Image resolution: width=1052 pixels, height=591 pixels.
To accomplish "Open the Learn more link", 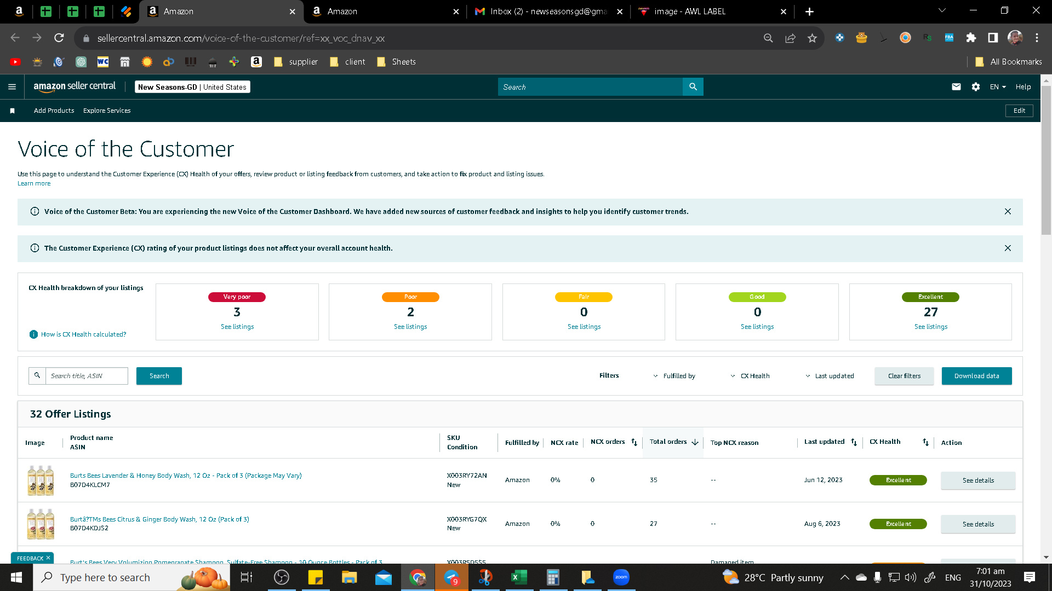I will click(34, 184).
